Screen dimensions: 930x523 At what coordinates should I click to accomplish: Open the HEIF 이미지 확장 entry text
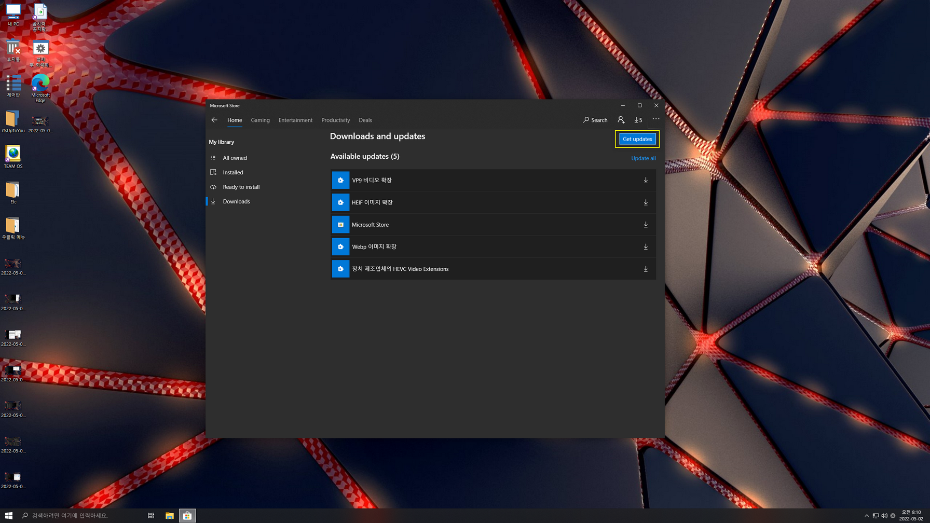pos(372,202)
